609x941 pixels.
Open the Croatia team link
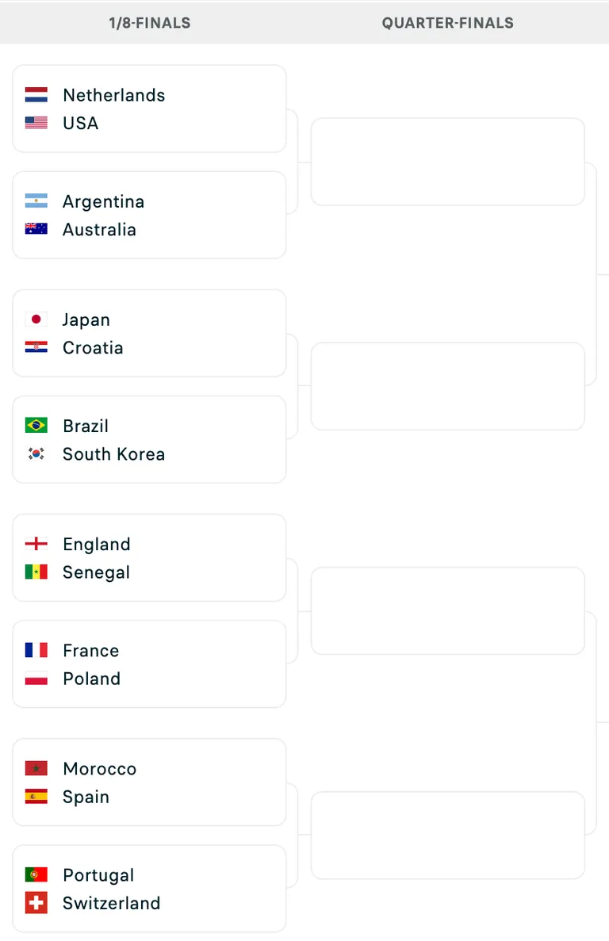click(93, 347)
